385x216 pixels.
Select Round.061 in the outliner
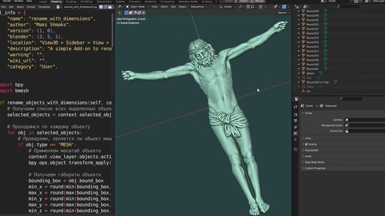313,69
